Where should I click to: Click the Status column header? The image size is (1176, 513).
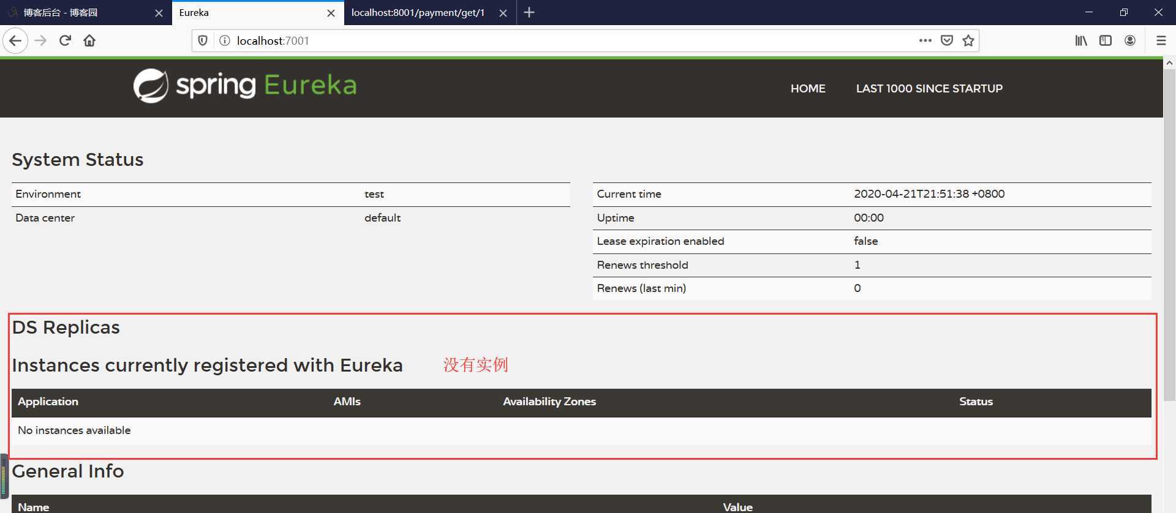(x=976, y=402)
